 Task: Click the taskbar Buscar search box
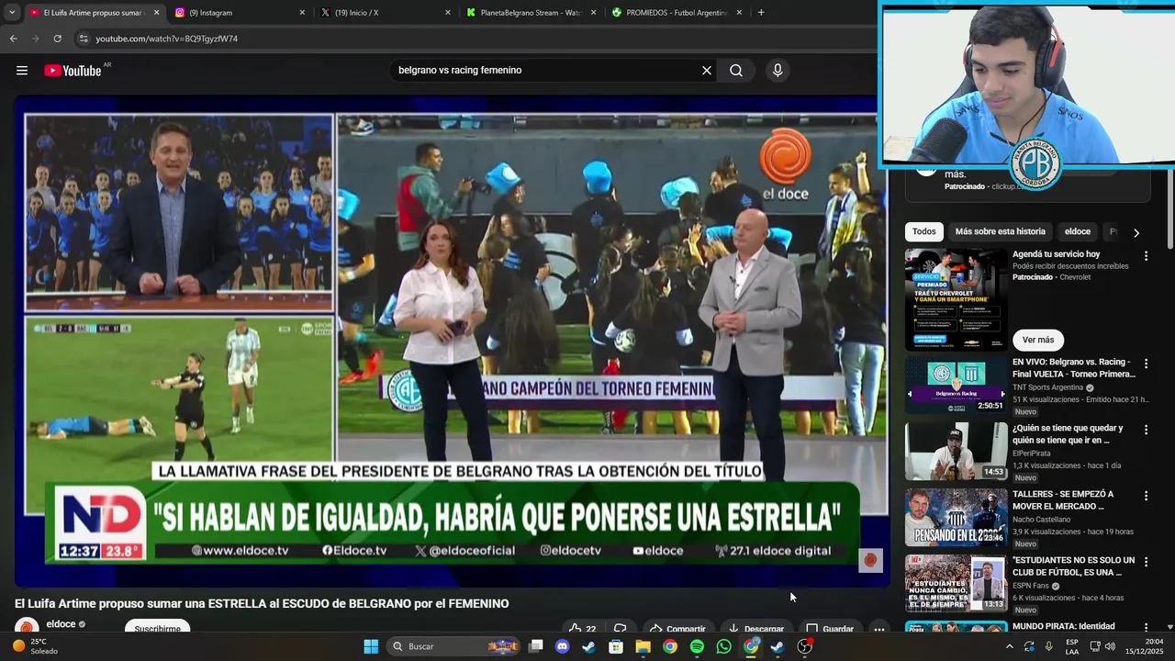tap(454, 646)
